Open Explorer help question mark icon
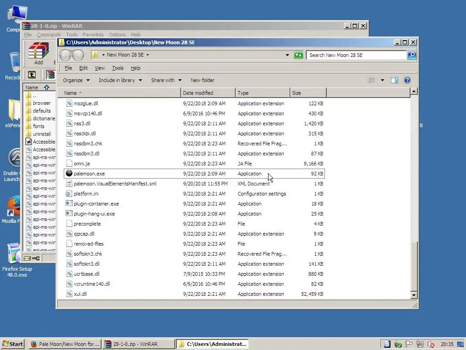 point(407,80)
